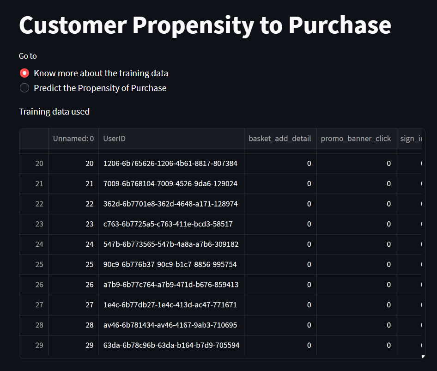The width and height of the screenshot is (437, 371).
Task: Click the UserID ending in 705594 in row 29
Action: pos(171,345)
